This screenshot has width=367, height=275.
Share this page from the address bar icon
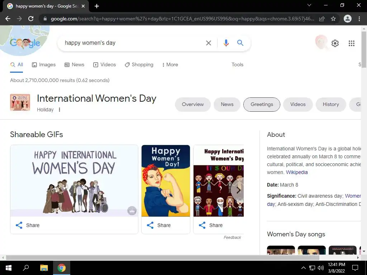click(x=322, y=19)
